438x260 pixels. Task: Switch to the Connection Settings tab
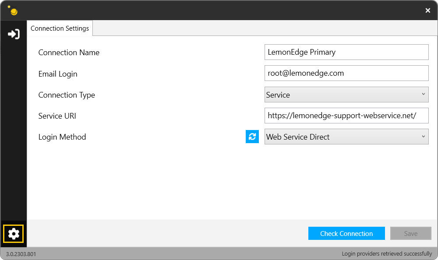tap(60, 28)
